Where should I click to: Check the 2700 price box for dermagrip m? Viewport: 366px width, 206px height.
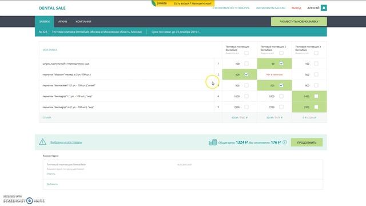pos(281,107)
